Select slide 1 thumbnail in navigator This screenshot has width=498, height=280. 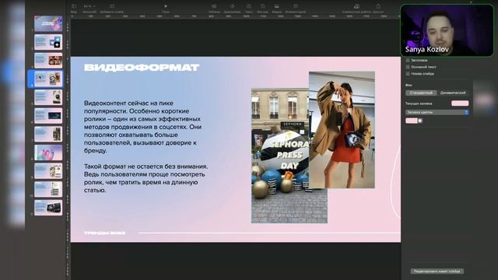(48, 23)
